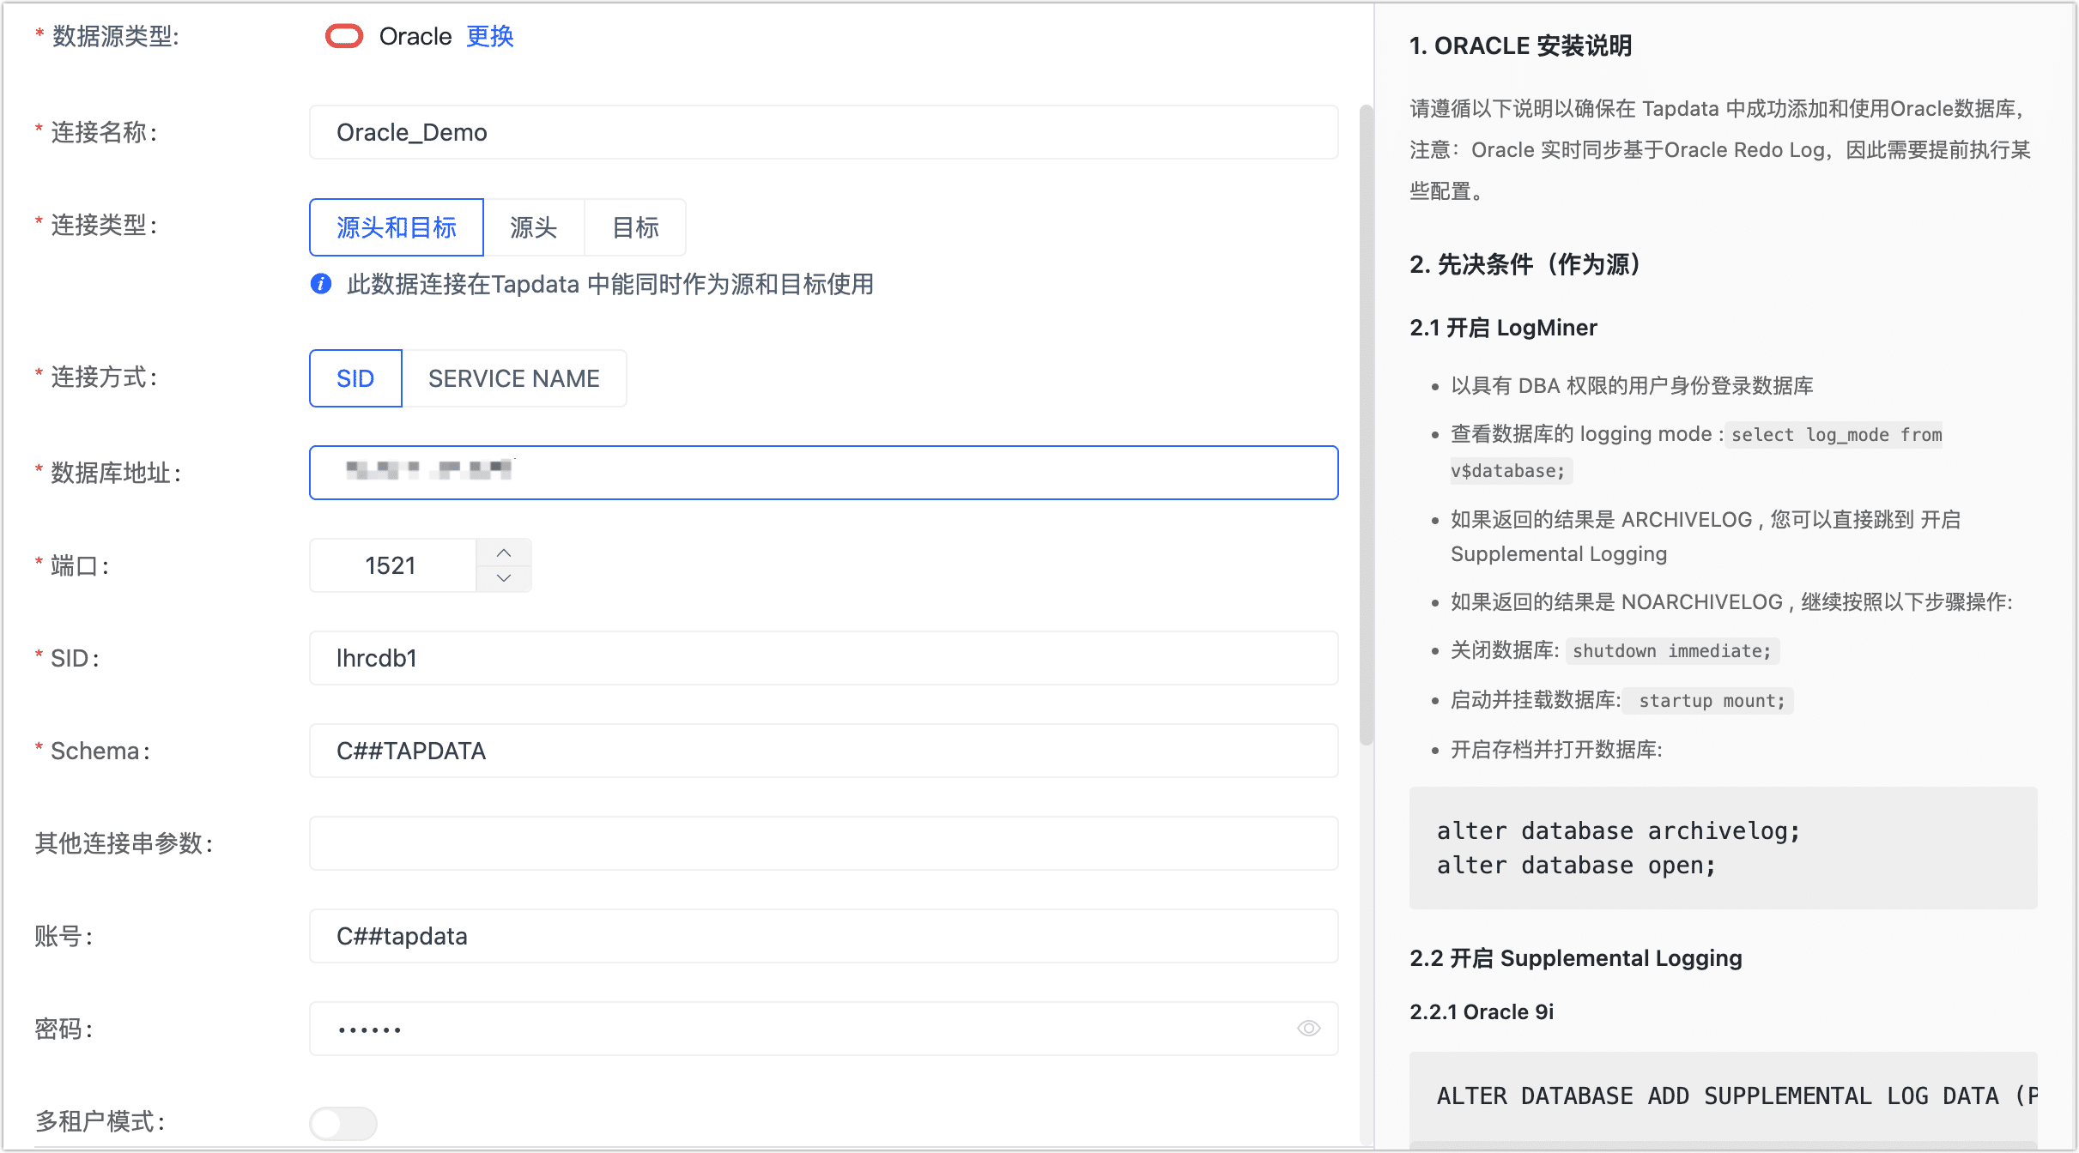2079x1153 pixels.
Task: Click the 'Supplemental Logging' text in ARCHIVELOG bullet
Action: tap(1559, 554)
